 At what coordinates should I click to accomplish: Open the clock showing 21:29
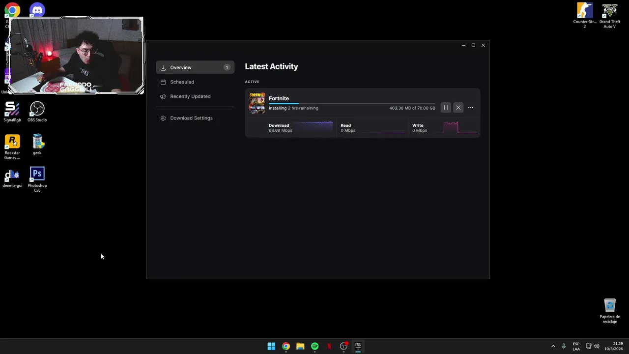click(614, 346)
